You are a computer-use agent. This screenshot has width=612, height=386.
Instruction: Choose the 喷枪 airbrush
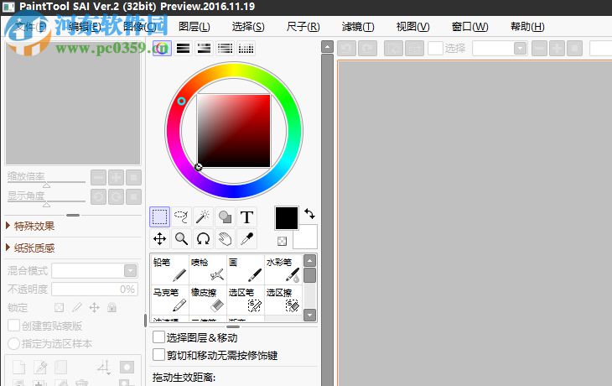coord(208,269)
